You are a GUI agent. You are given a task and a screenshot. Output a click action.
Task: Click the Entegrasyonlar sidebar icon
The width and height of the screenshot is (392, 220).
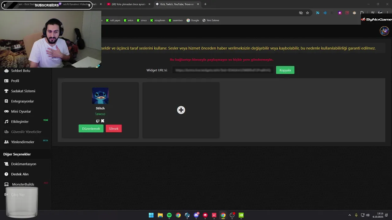tap(6, 101)
